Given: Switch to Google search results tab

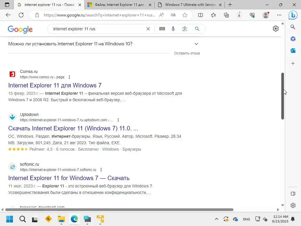Looking at the screenshot, I should (49, 5).
